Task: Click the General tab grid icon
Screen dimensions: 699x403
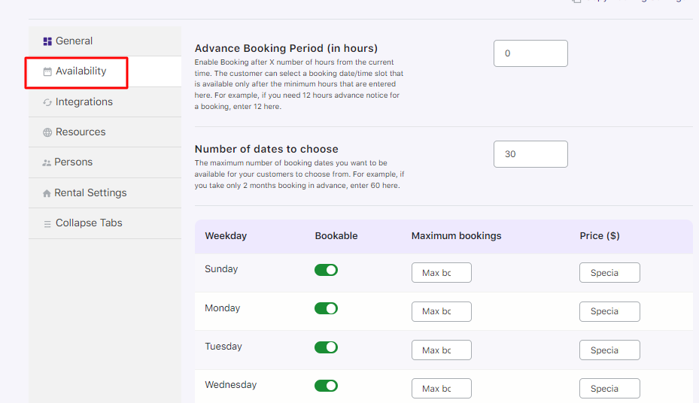Action: [47, 41]
